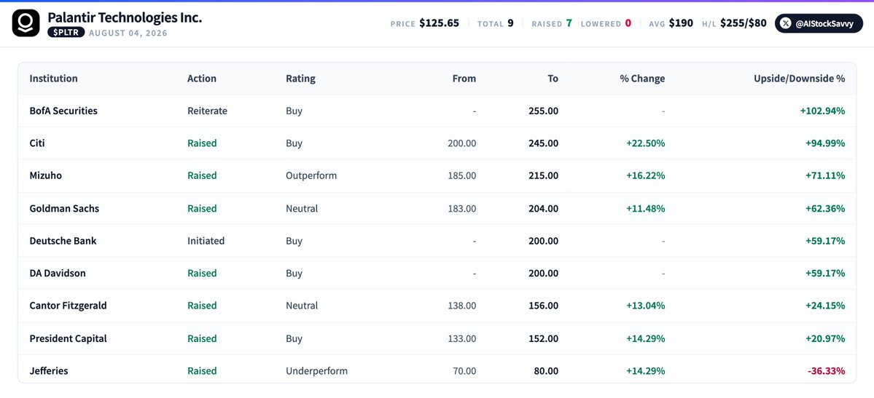Click the +16.22% change for Mizuho

[645, 175]
